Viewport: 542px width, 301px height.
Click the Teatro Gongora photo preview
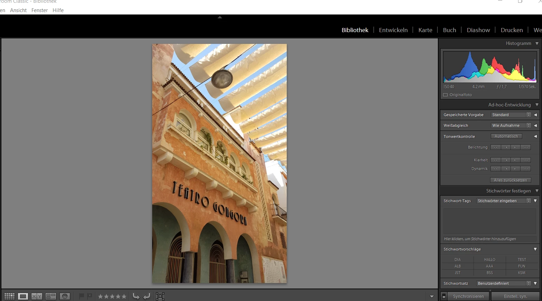pos(219,163)
